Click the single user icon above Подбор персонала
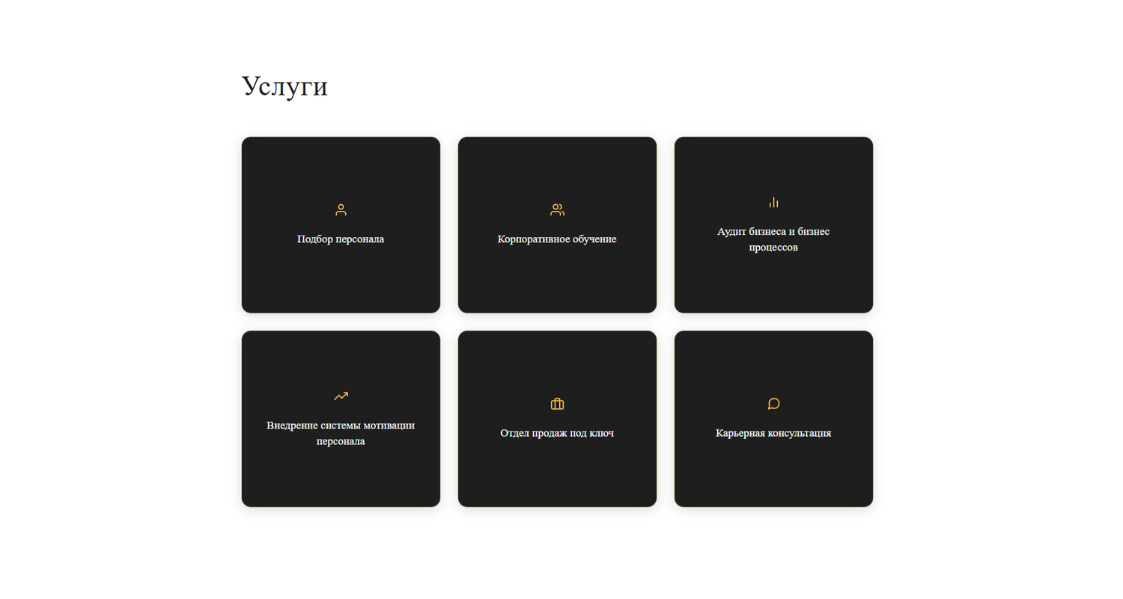Image resolution: width=1123 pixels, height=599 pixels. pos(341,210)
